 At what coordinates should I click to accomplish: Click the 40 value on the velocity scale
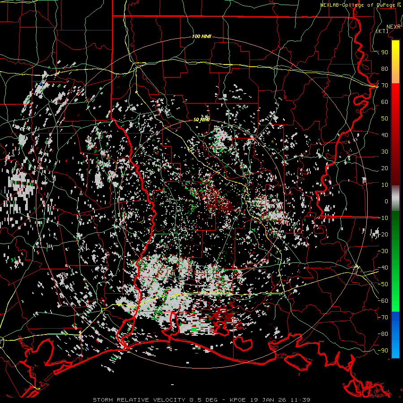click(385, 135)
